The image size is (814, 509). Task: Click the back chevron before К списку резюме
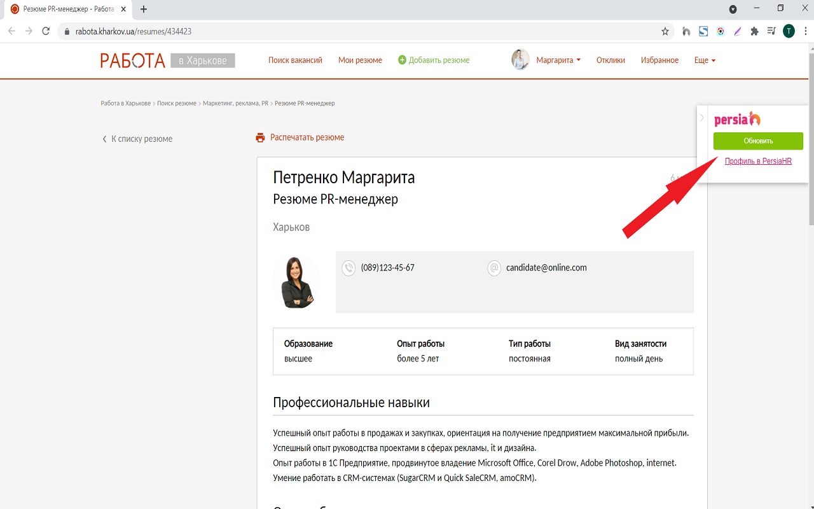click(x=104, y=138)
